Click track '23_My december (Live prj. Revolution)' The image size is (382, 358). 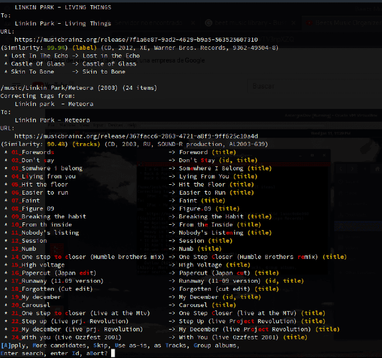point(77,329)
